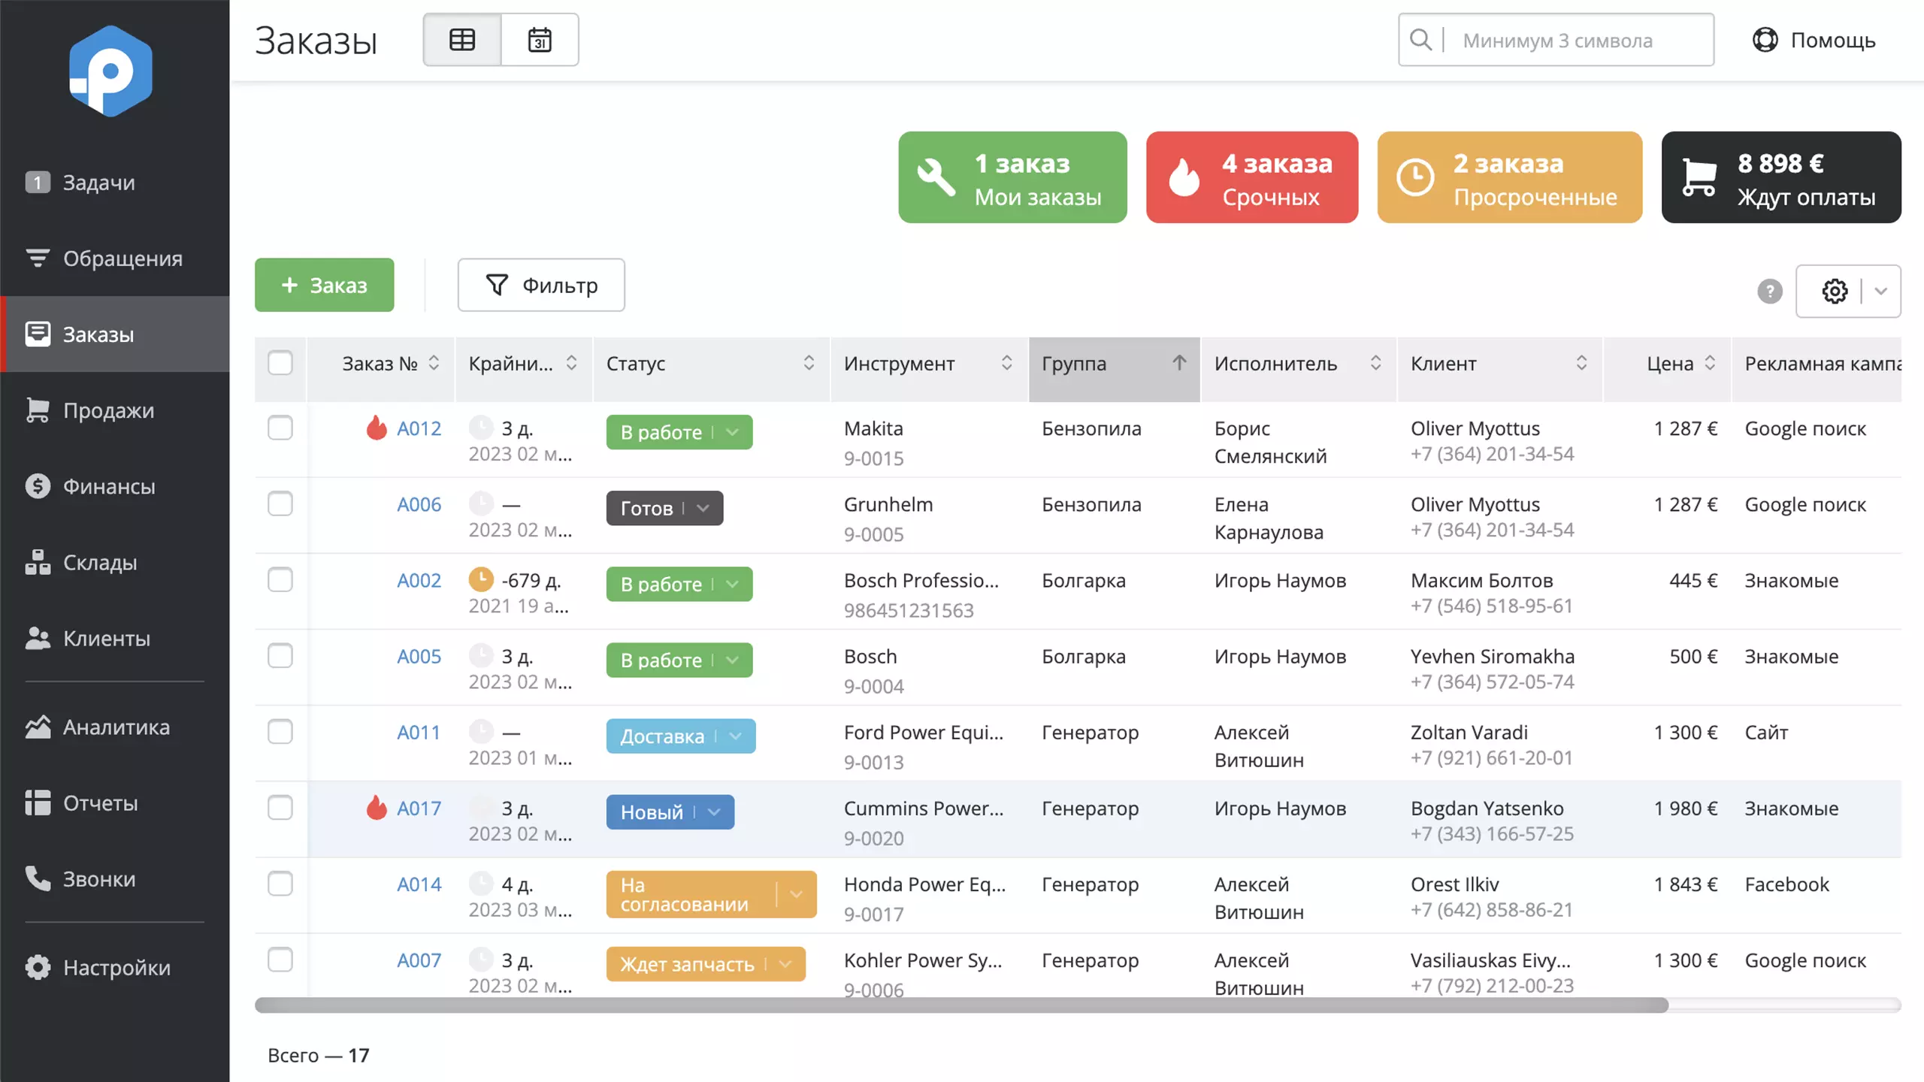This screenshot has height=1082, width=1924.
Task: Expand arrow next to settings gear
Action: pos(1880,291)
